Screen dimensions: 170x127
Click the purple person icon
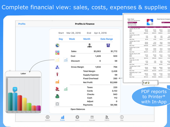(x=57, y=67)
